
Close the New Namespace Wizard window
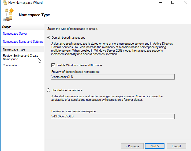[185, 3]
